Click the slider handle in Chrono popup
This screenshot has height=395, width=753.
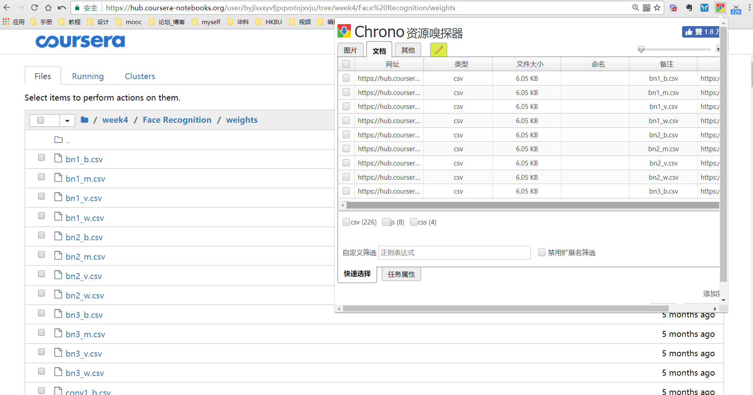tap(641, 49)
